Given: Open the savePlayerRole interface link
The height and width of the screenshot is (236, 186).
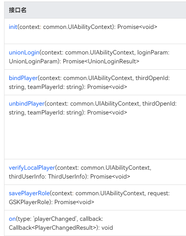Looking at the screenshot, I should tap(29, 193).
